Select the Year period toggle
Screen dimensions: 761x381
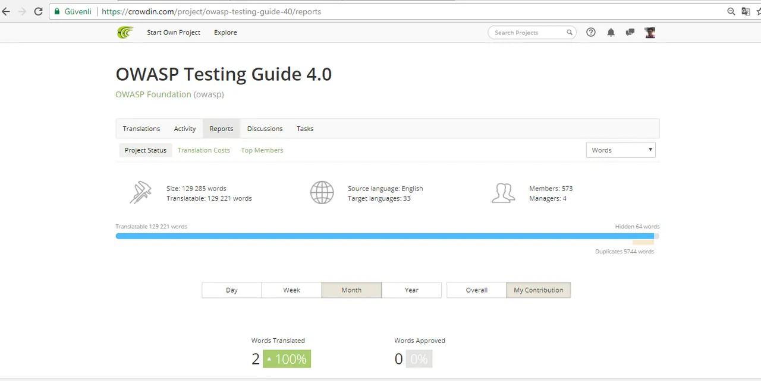coord(411,290)
